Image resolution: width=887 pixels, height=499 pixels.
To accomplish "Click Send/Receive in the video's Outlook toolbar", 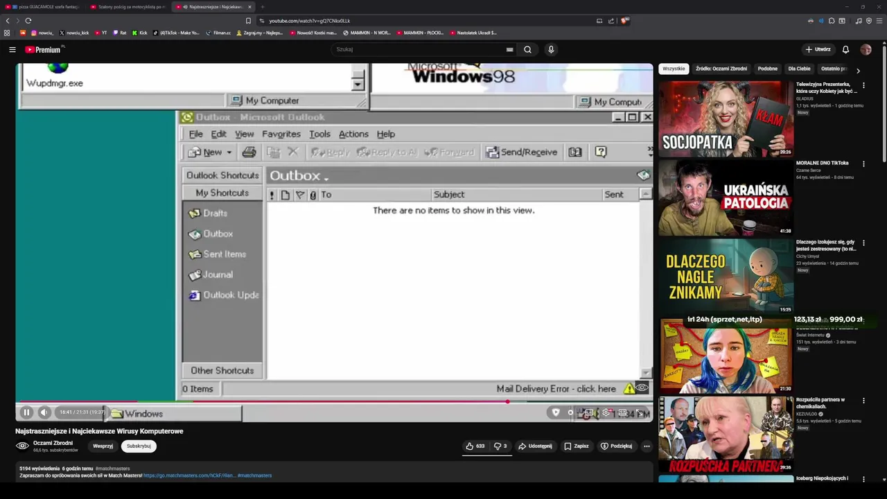I will point(522,152).
